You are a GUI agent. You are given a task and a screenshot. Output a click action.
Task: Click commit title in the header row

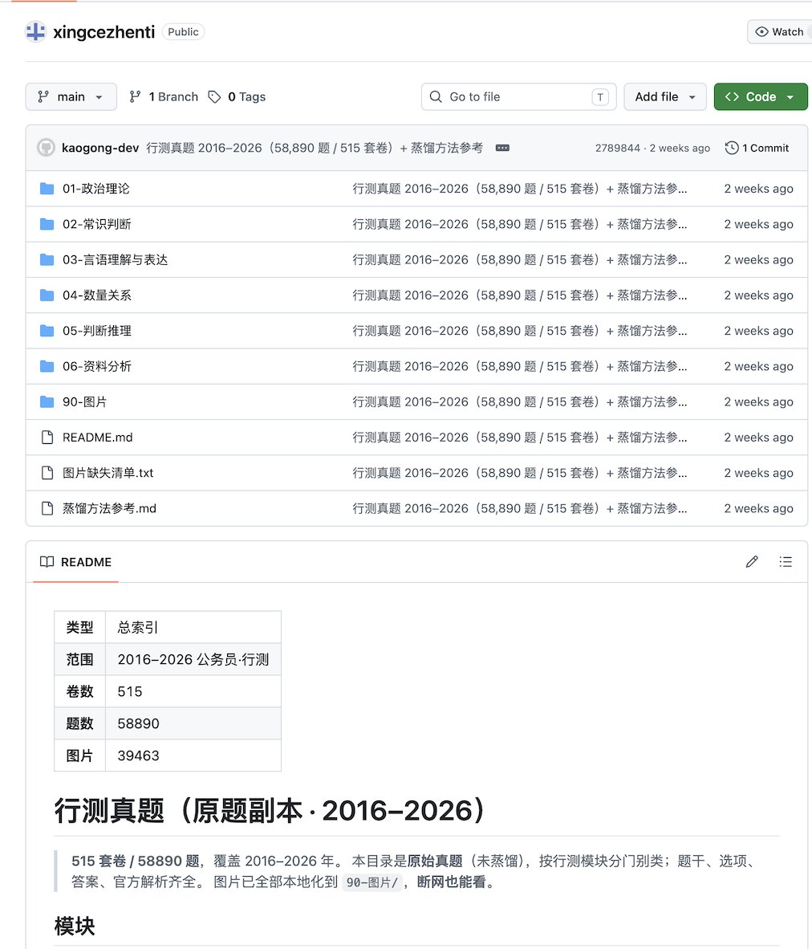click(x=315, y=148)
